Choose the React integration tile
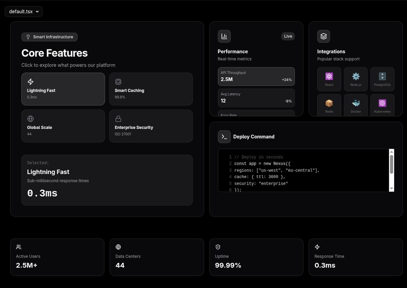This screenshot has height=288, width=407. 329,79
